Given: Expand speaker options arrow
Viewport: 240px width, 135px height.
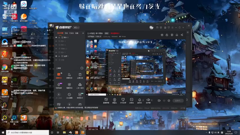Looking at the screenshot, I should pos(152,100).
